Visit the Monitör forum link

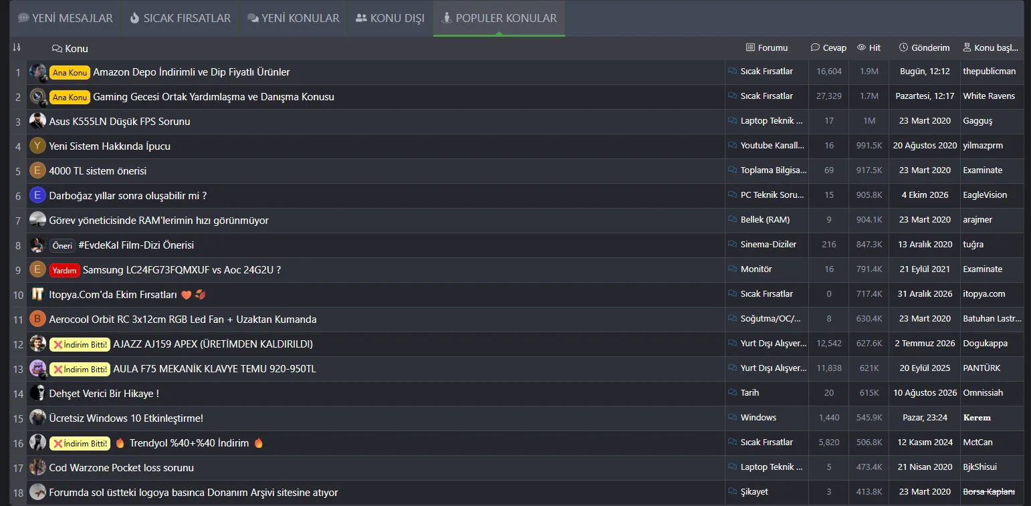click(x=756, y=269)
